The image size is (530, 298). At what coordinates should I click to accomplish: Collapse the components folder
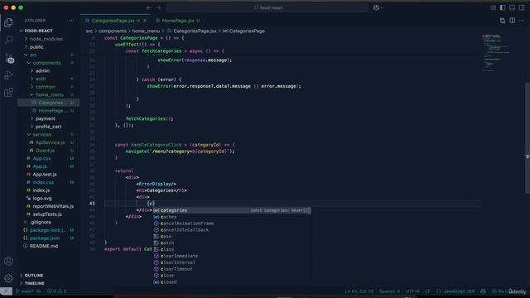(46, 63)
